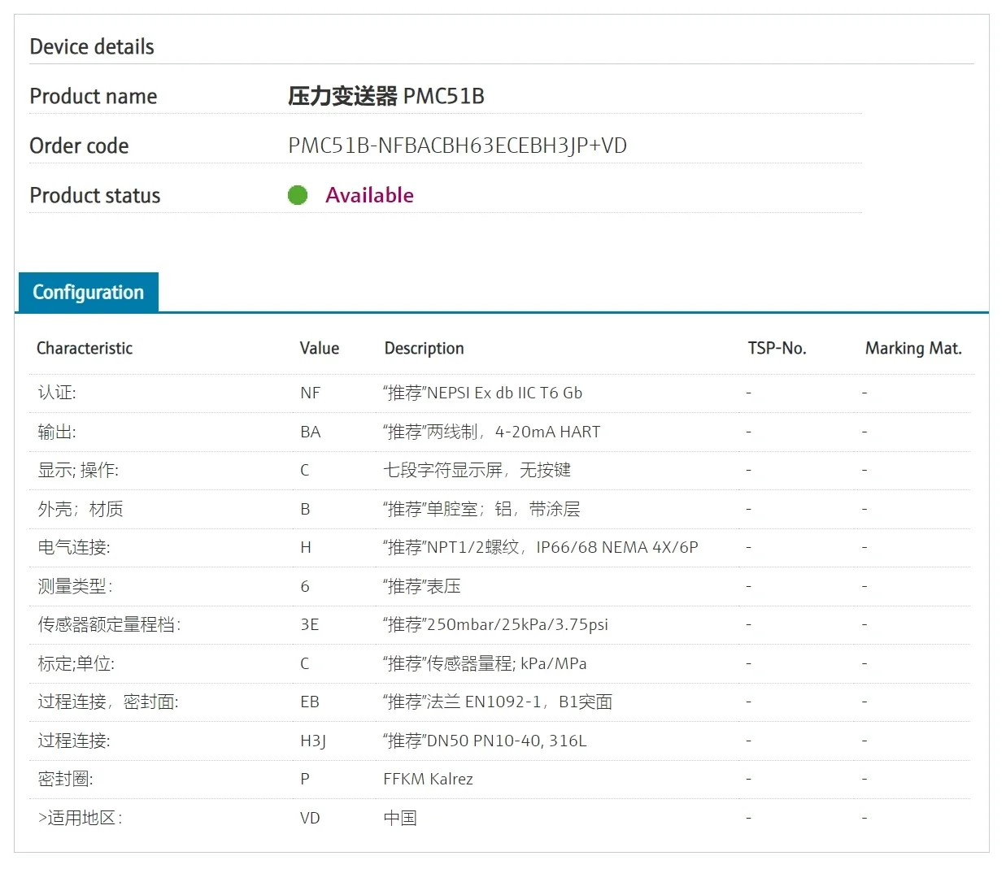
Task: Click the EN1092-1 flange description
Action: click(497, 702)
